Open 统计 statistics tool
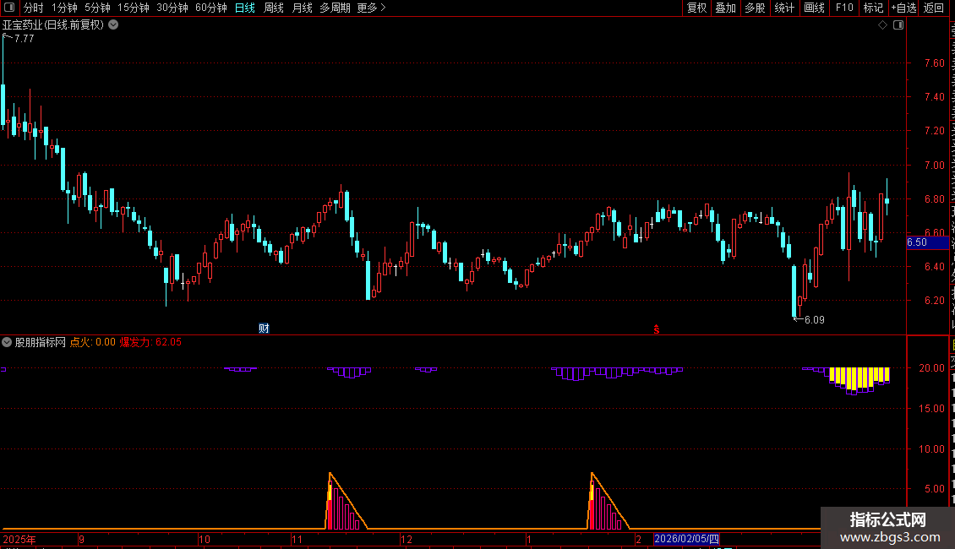The width and height of the screenshot is (955, 549). pos(784,8)
